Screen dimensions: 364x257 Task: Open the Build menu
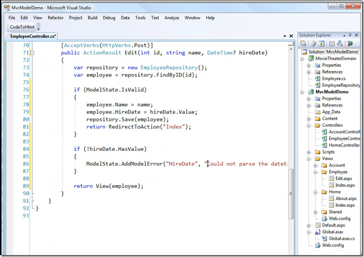pyautogui.click(x=93, y=18)
